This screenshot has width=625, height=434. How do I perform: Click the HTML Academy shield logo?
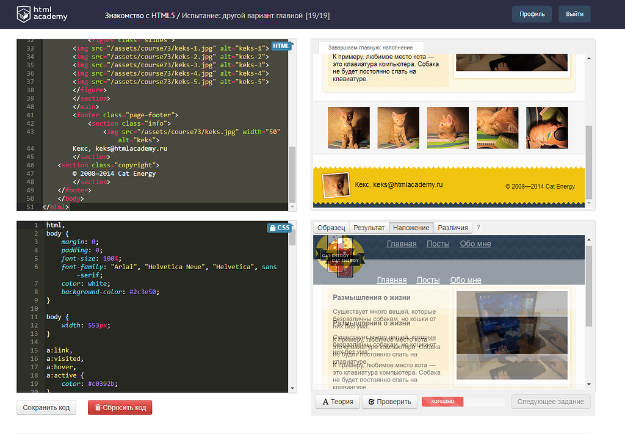pyautogui.click(x=24, y=13)
